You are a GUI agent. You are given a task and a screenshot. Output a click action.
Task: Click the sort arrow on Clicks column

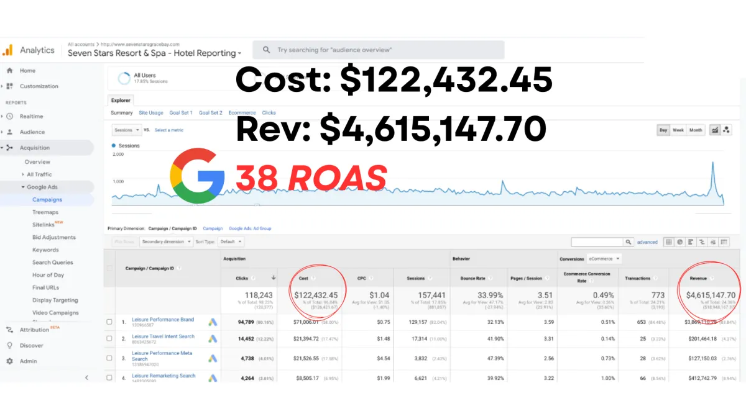(x=274, y=278)
